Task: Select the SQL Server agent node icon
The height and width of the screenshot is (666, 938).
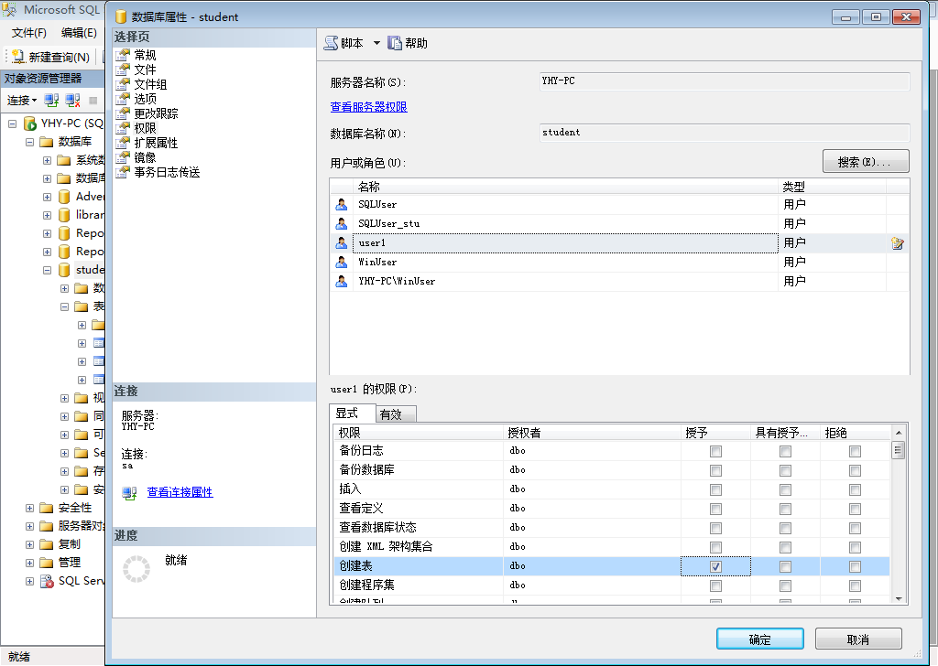Action: pos(48,581)
